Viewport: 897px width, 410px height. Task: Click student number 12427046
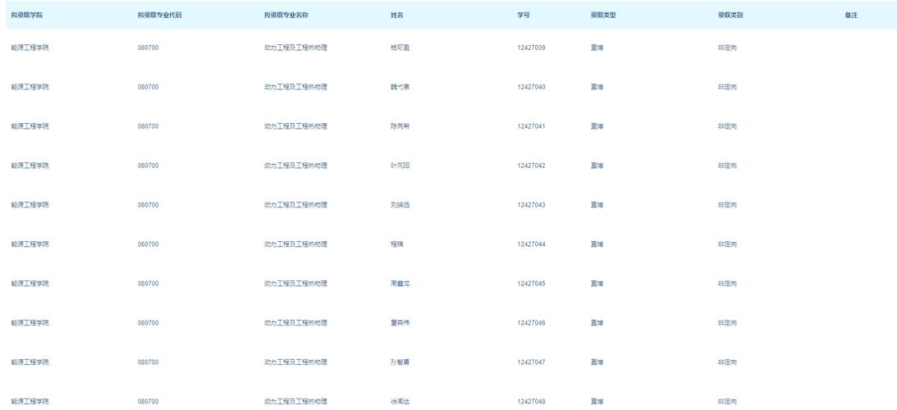[532, 323]
